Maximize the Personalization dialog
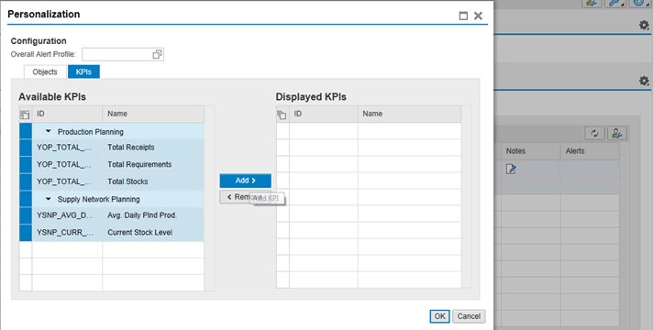653x330 pixels. tap(463, 16)
